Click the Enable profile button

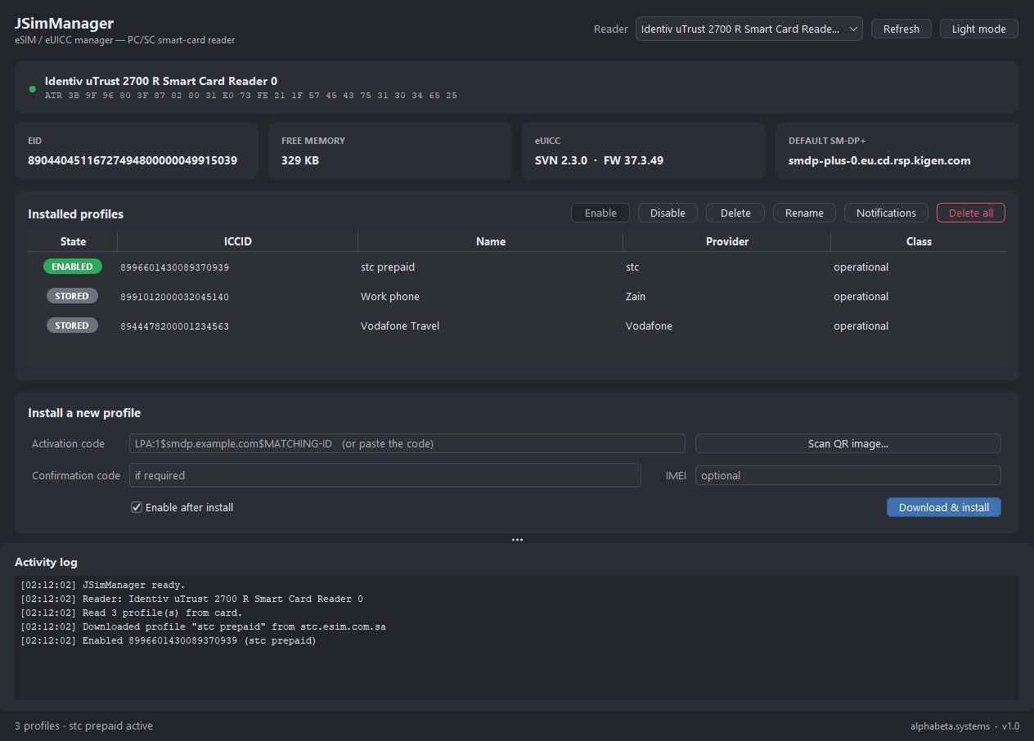tap(600, 213)
